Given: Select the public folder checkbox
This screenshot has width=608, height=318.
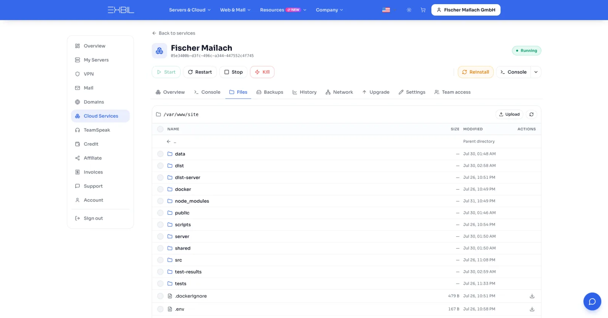Looking at the screenshot, I should click(160, 213).
